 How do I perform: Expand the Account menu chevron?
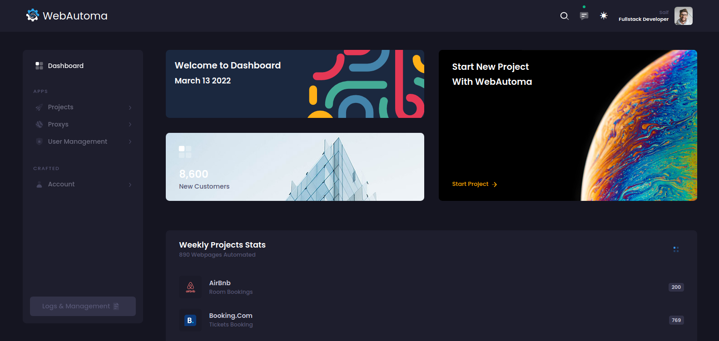click(130, 185)
